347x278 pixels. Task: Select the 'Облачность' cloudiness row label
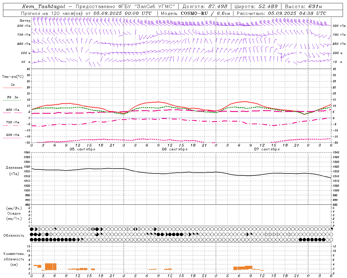[14, 235]
